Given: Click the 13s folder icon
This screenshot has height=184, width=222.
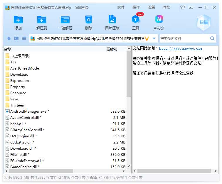Looking at the screenshot, I should click(x=7, y=62).
